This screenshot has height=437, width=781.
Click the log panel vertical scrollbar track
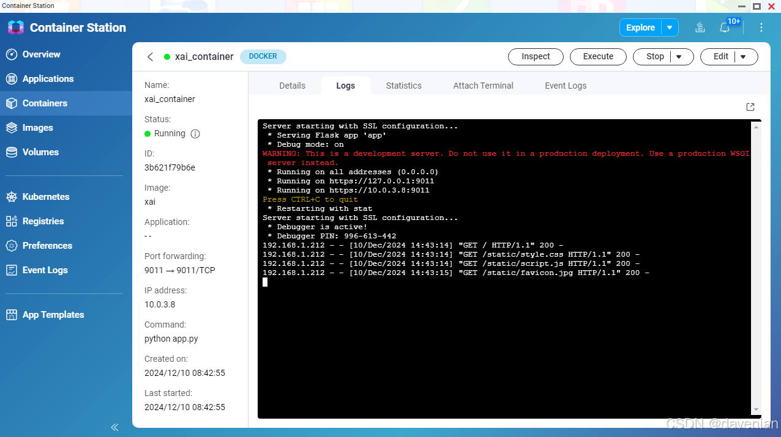[757, 268]
